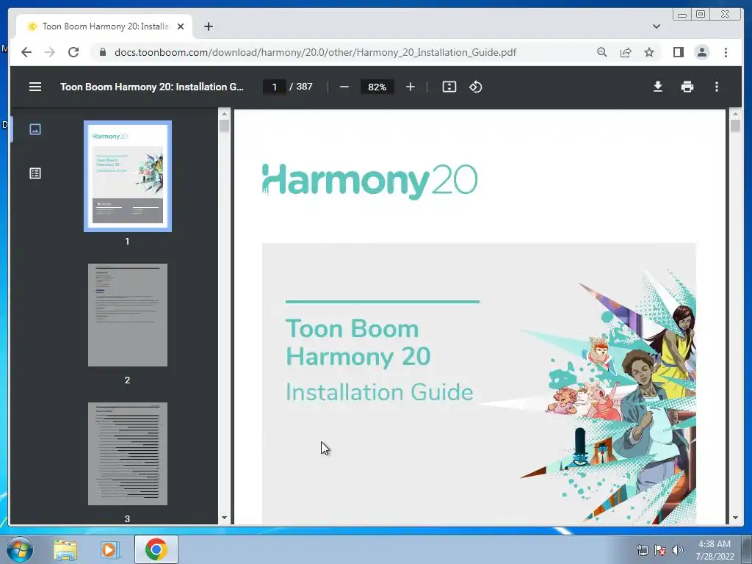
Task: Click the fit to page button
Action: coord(449,87)
